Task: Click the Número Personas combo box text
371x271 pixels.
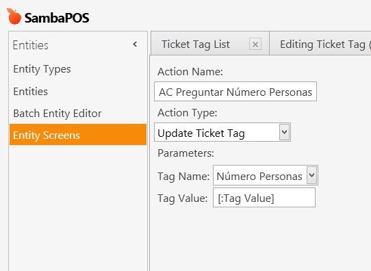Action: pyautogui.click(x=259, y=176)
